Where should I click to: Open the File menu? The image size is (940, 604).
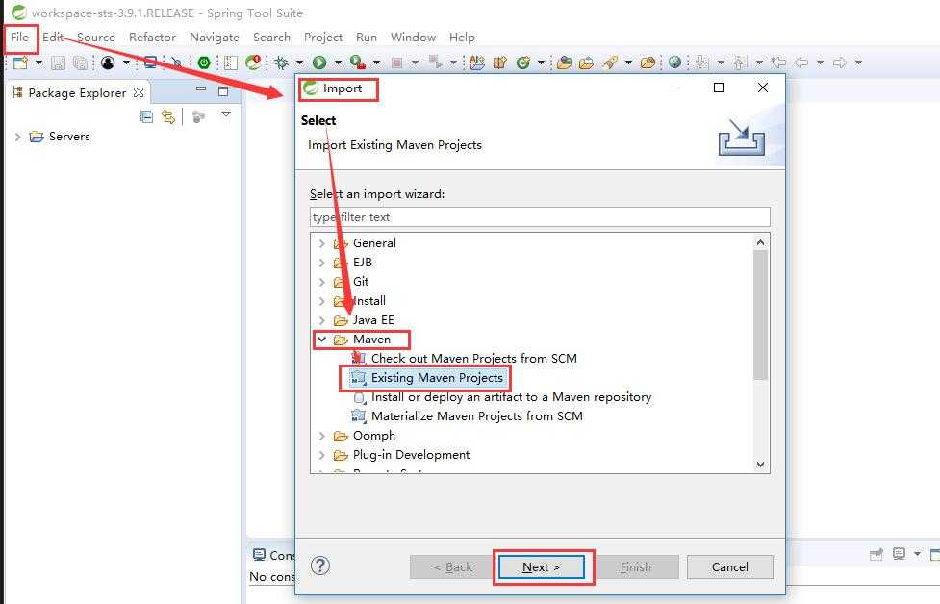pyautogui.click(x=20, y=38)
